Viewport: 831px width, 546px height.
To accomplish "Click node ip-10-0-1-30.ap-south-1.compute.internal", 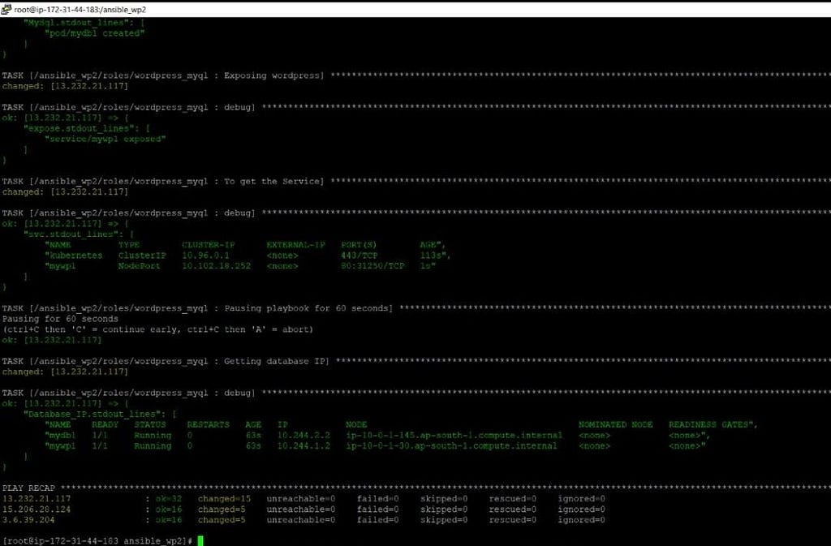I will pos(451,446).
